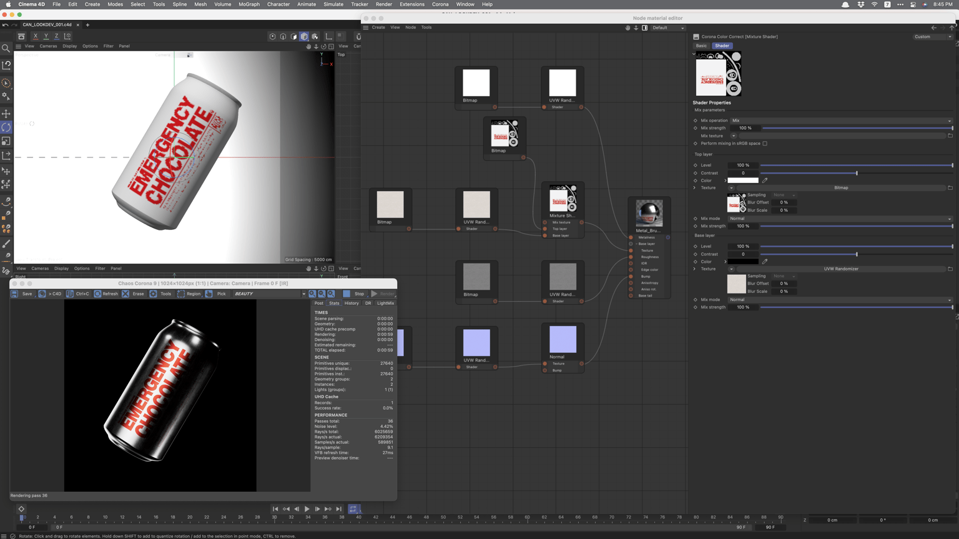Click the > C4D button in Corona VFB
Screen dimensions: 959x539
51,294
